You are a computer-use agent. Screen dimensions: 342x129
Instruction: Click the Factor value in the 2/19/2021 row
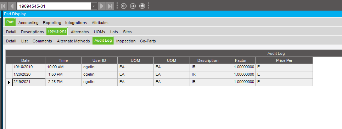pyautogui.click(x=241, y=82)
